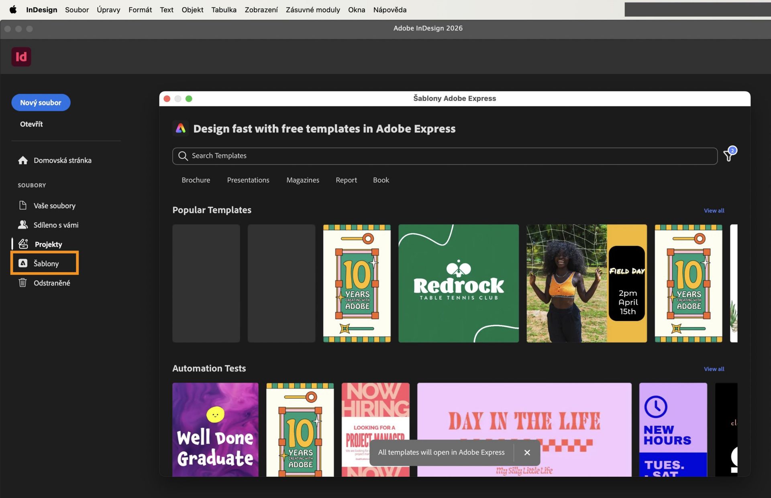Enable the Presentations template filter
Viewport: 771px width, 498px height.
point(248,180)
